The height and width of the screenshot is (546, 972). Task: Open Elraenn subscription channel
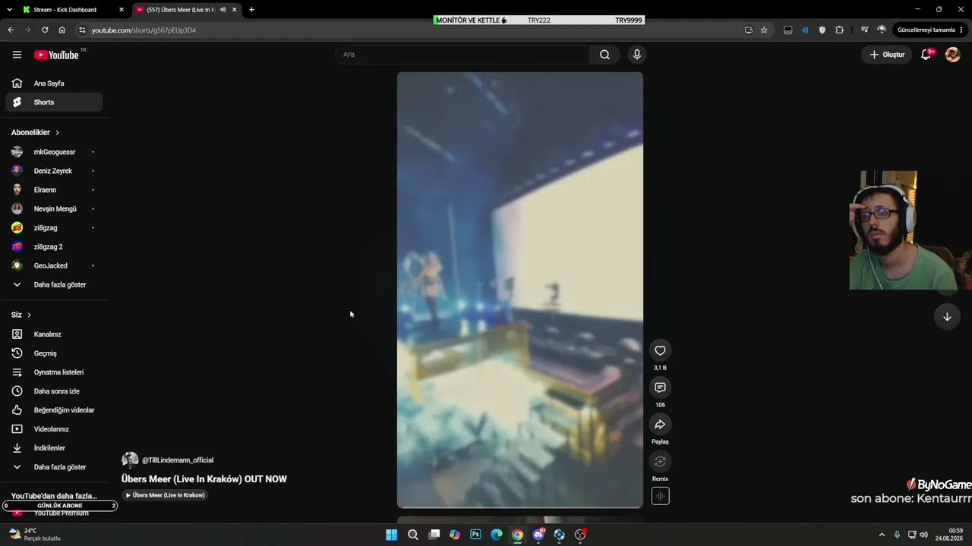click(x=54, y=190)
